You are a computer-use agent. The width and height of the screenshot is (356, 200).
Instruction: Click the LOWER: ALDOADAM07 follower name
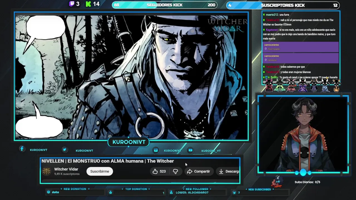pos(192,192)
